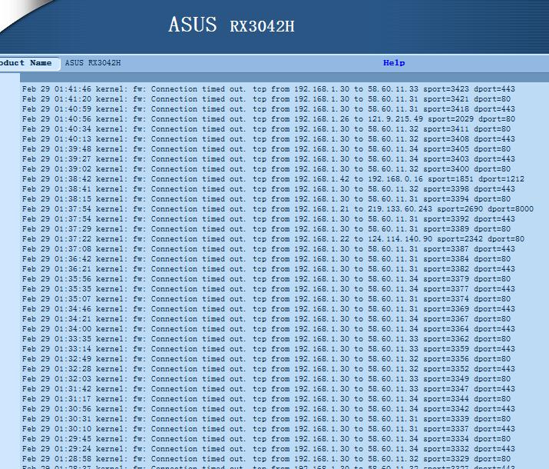Select the log entry at 01:40:13
This screenshot has height=469, width=549.
click(269, 139)
